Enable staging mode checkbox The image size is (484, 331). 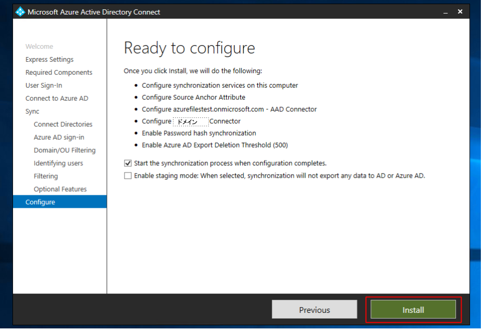click(128, 176)
